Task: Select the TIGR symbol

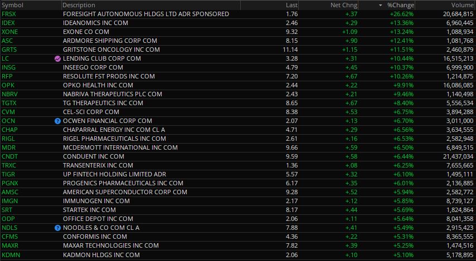Action: point(8,174)
